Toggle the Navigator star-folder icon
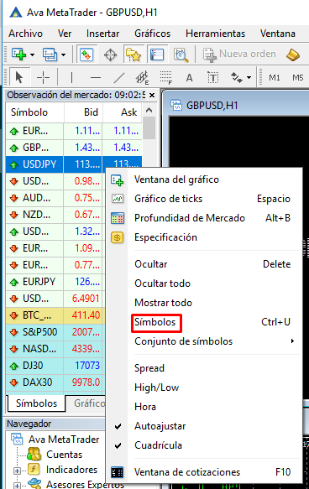Viewport: 309px width, 489px height. (x=134, y=55)
